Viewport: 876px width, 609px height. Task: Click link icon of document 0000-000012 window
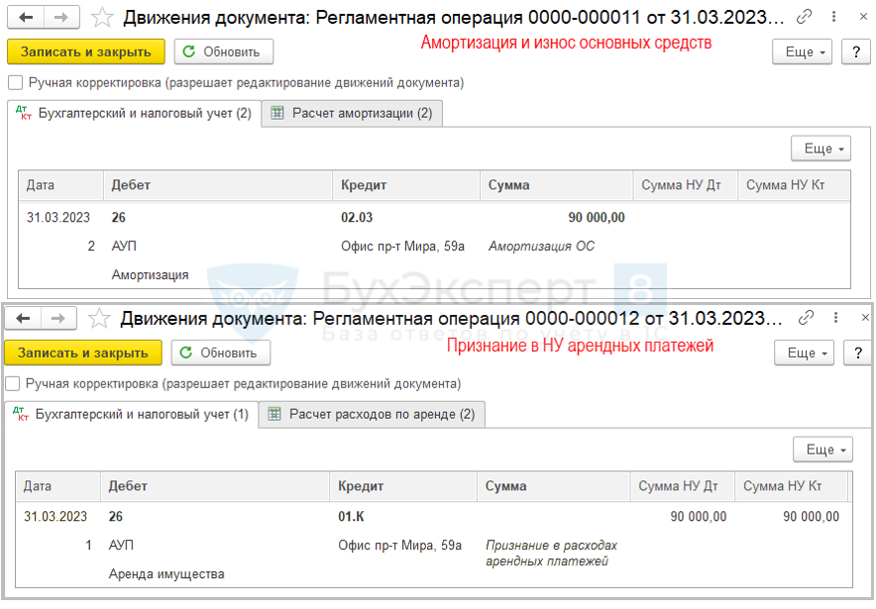[x=808, y=318]
